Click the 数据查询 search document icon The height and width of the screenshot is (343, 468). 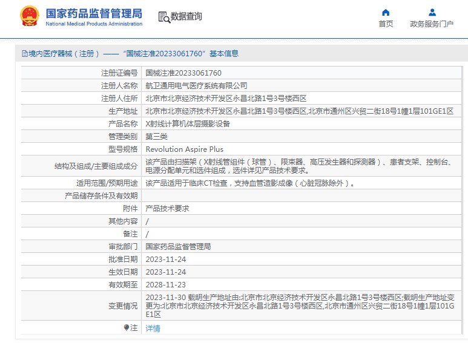[x=164, y=18]
